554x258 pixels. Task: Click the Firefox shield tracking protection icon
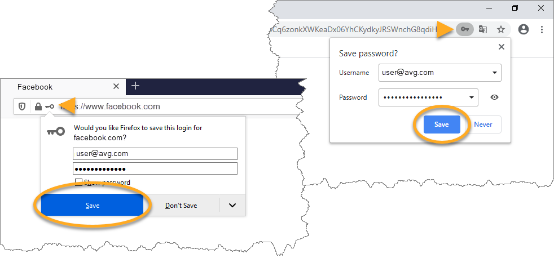[x=22, y=106]
